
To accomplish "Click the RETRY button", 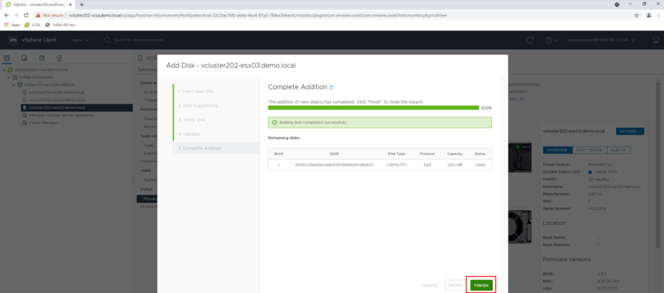I will (x=455, y=285).
